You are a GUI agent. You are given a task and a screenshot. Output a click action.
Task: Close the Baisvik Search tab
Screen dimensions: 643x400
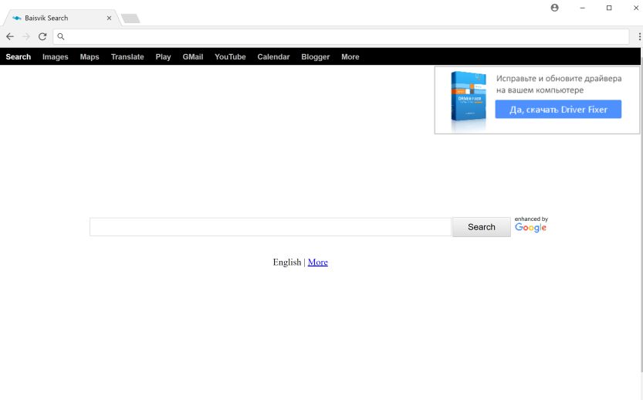point(109,18)
